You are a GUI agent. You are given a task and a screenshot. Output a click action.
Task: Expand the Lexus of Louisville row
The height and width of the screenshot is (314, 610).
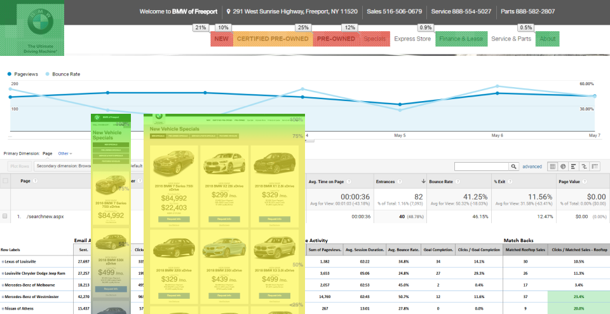3,261
